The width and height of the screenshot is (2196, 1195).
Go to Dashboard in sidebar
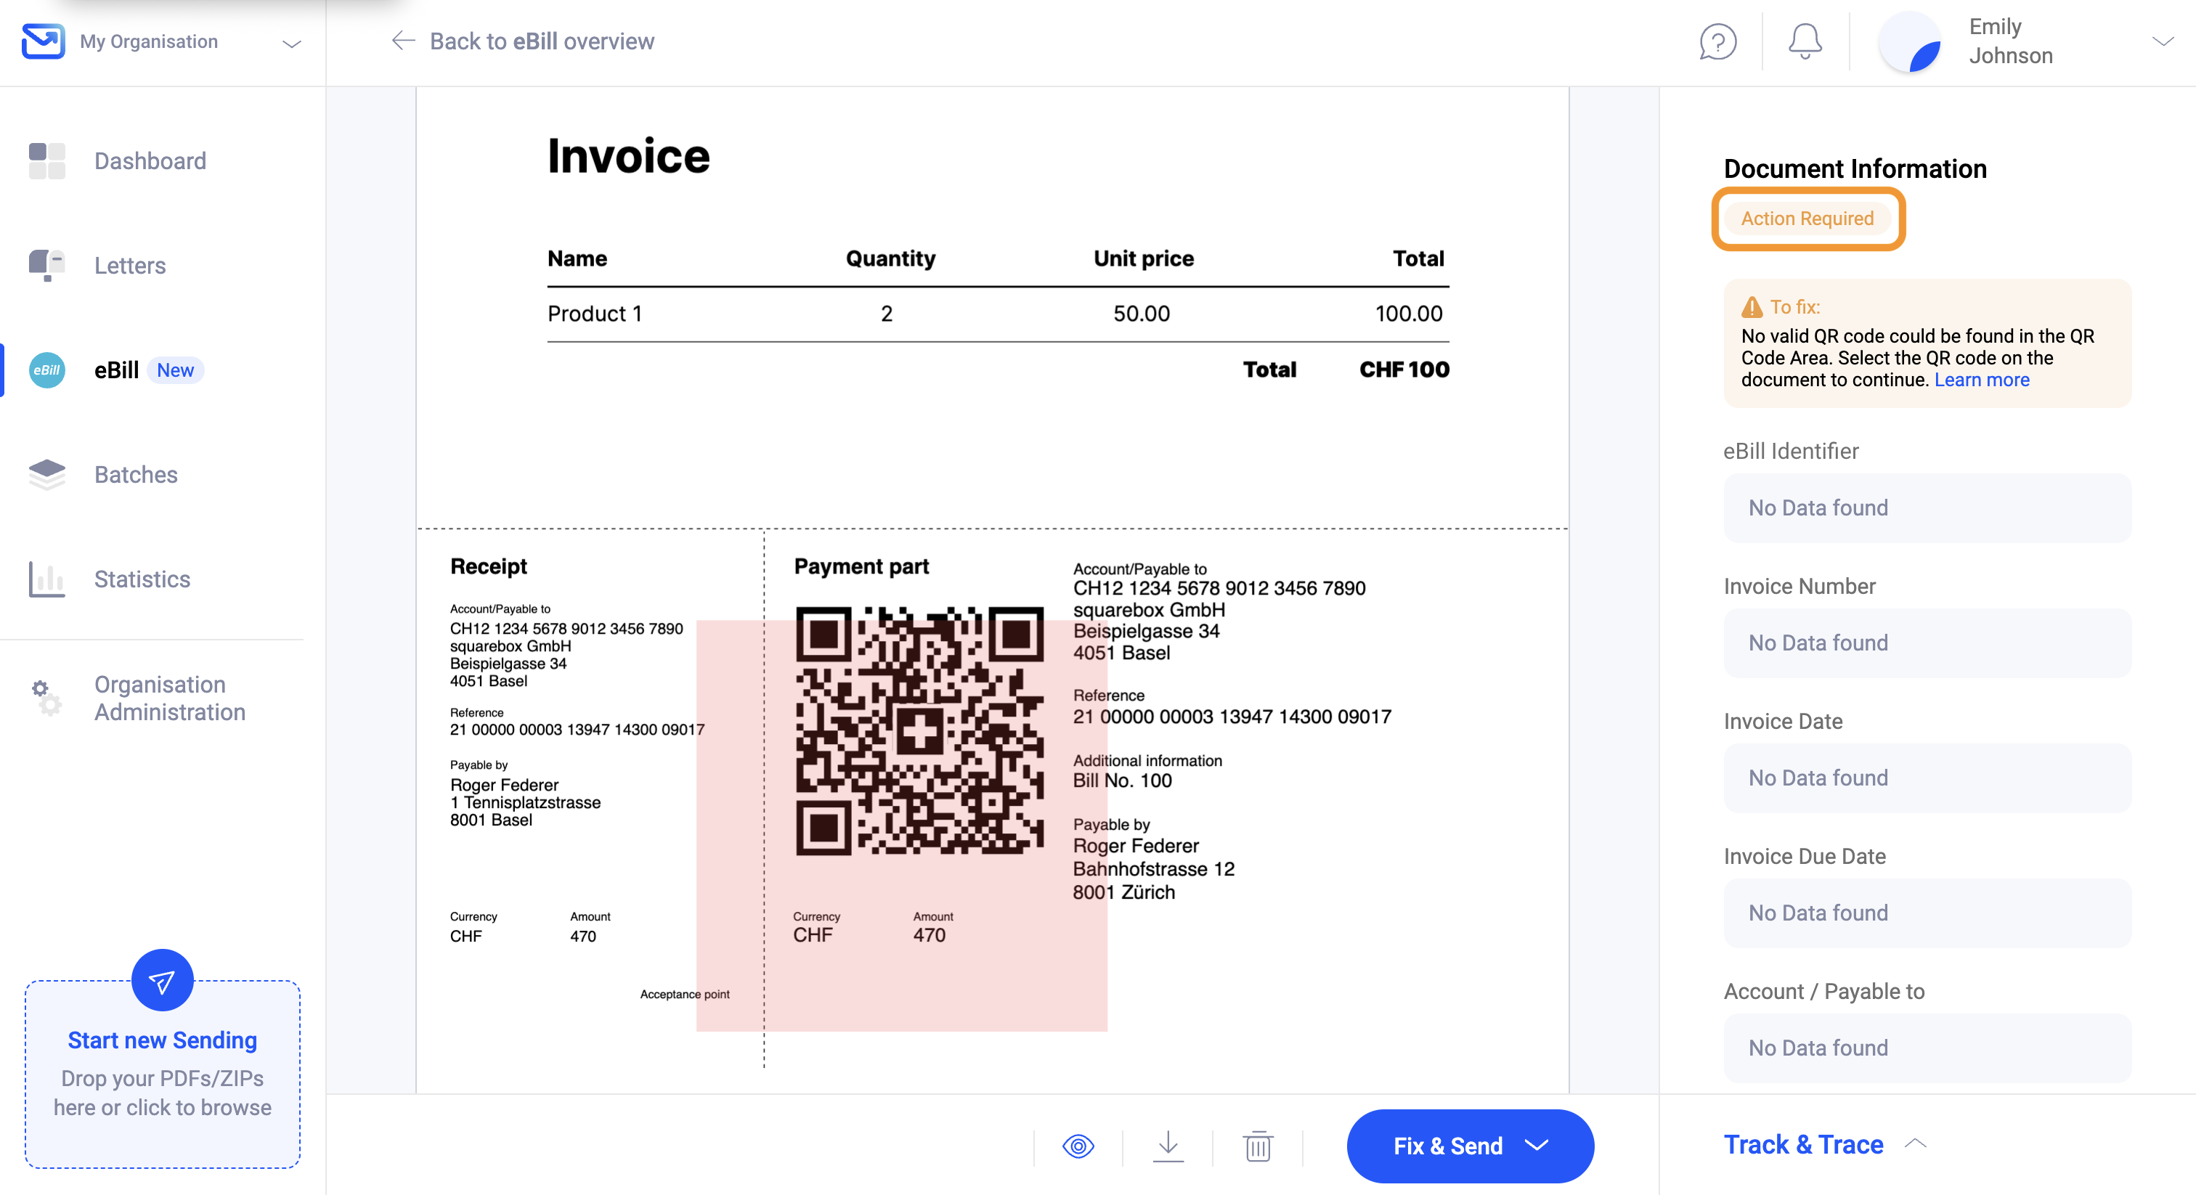click(150, 161)
